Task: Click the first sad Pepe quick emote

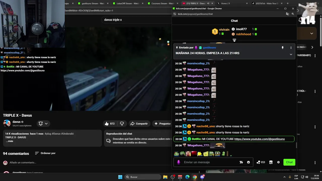Action: (176, 154)
